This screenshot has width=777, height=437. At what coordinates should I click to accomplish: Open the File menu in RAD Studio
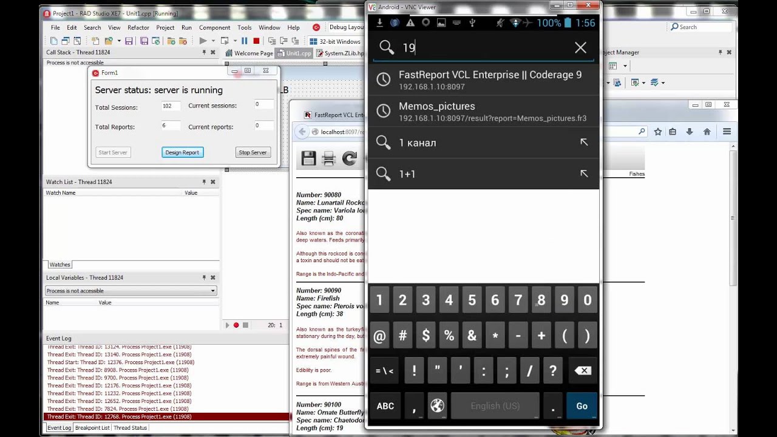55,27
